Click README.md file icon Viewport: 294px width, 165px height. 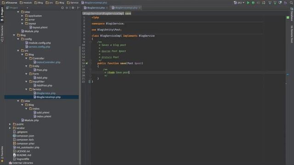[14, 155]
